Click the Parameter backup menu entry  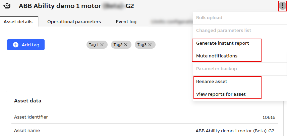click(x=217, y=69)
